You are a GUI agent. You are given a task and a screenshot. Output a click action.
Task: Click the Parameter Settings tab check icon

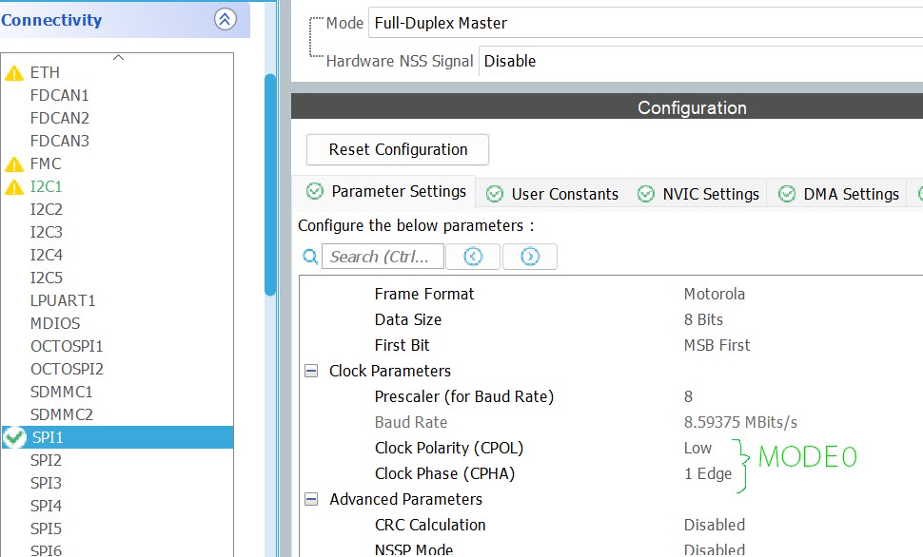point(315,191)
